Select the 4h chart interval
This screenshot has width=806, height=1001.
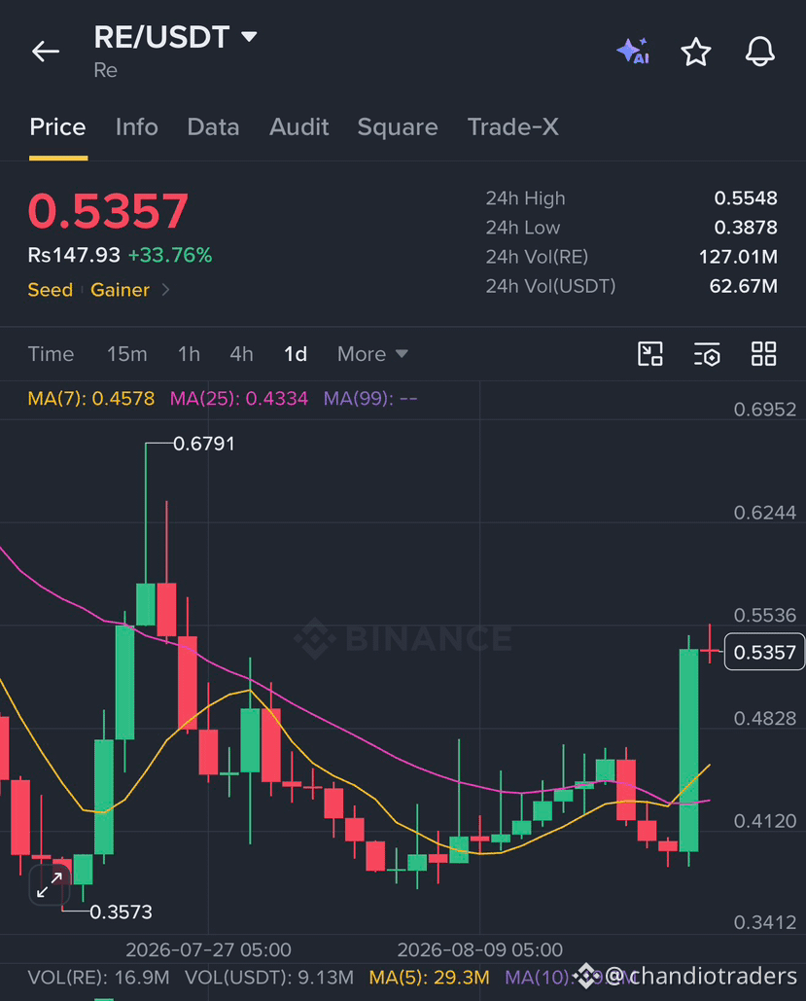[x=241, y=354]
